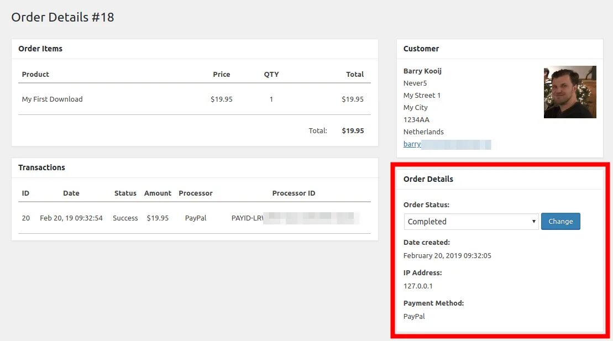Select the My First Download product name
The image size is (613, 341).
[x=52, y=99]
